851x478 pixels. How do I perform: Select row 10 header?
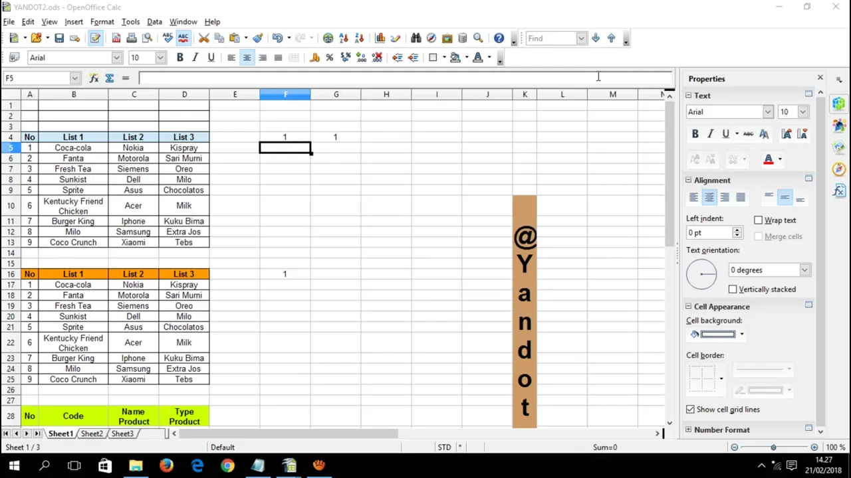point(11,206)
